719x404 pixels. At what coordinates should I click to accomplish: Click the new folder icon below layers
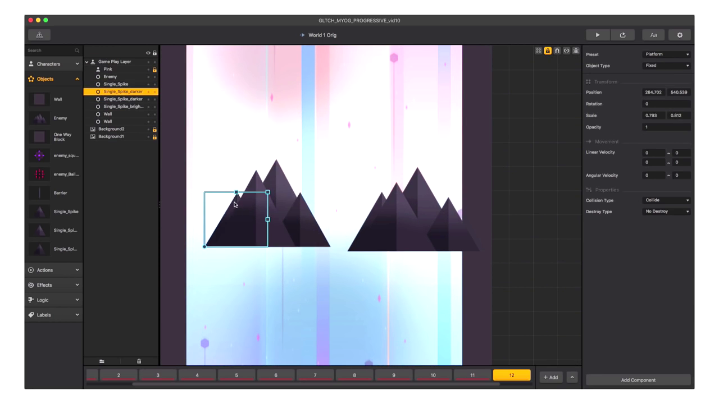click(x=102, y=361)
